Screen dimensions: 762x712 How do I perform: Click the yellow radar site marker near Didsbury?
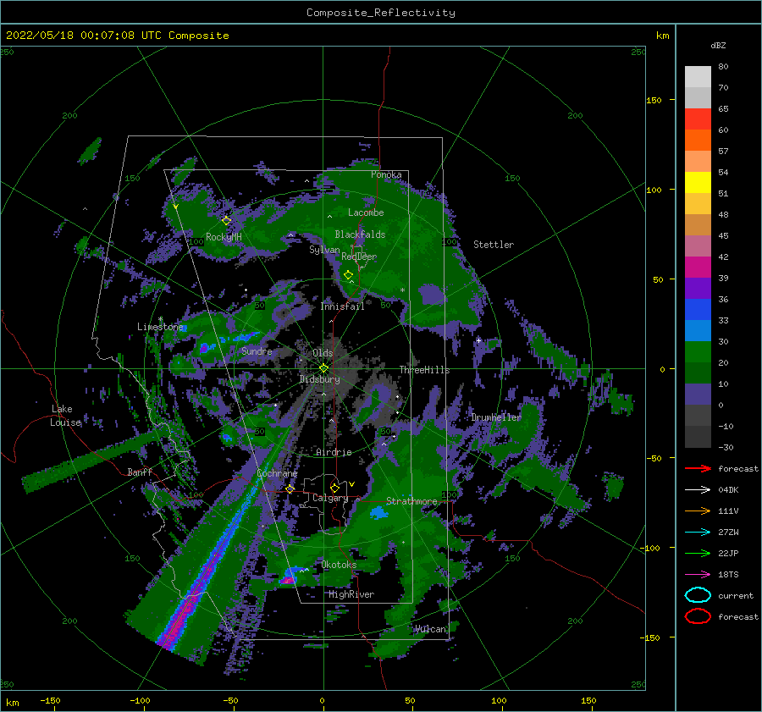[x=323, y=368]
